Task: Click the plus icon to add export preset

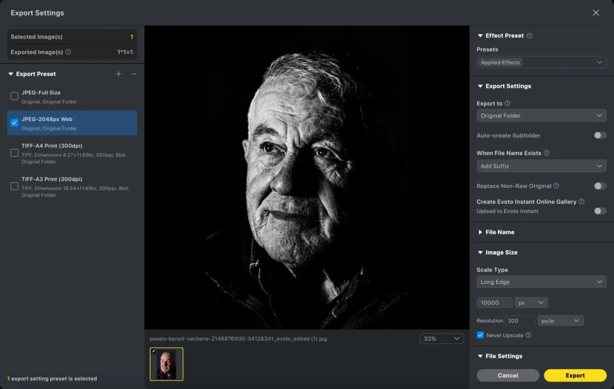Action: coord(119,74)
